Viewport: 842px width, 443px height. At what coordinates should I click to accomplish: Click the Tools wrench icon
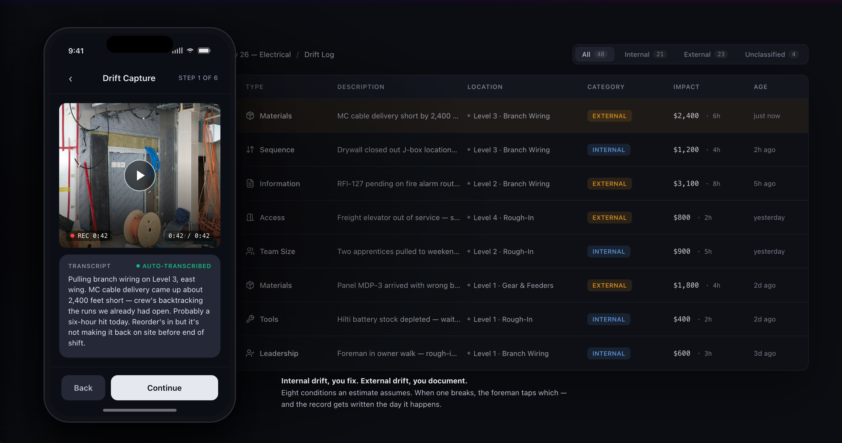point(250,319)
